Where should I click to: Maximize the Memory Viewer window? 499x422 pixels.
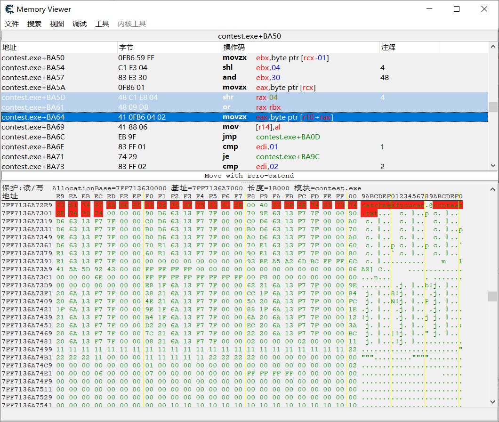coord(457,9)
